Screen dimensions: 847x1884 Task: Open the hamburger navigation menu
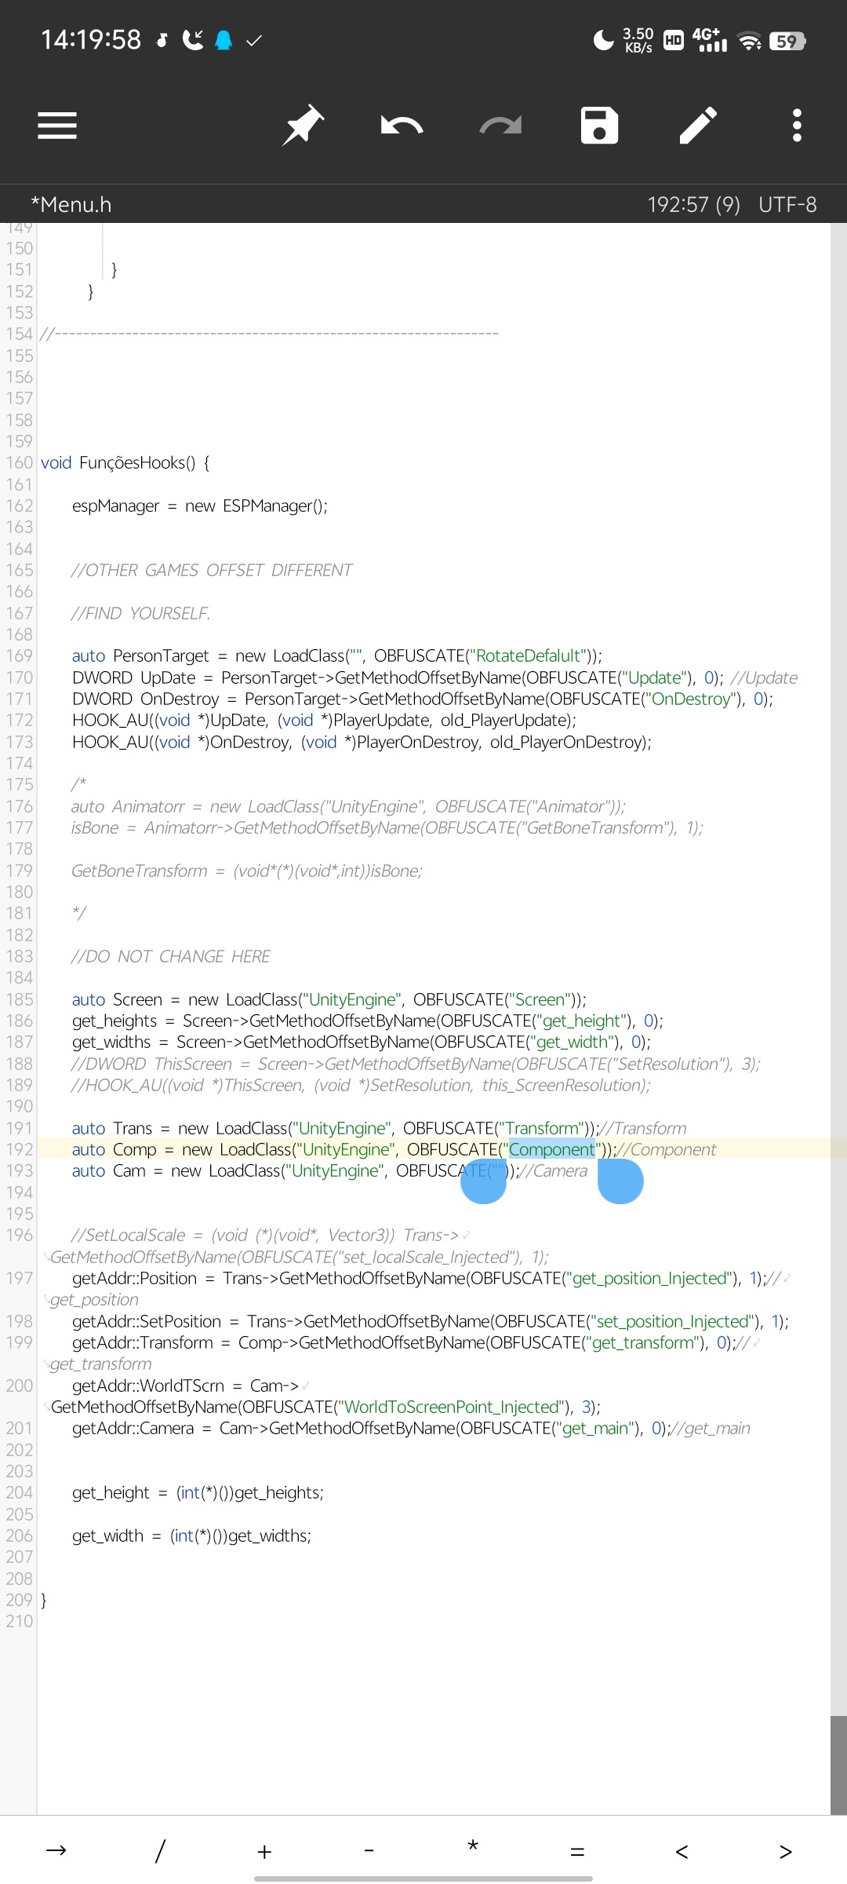(57, 126)
